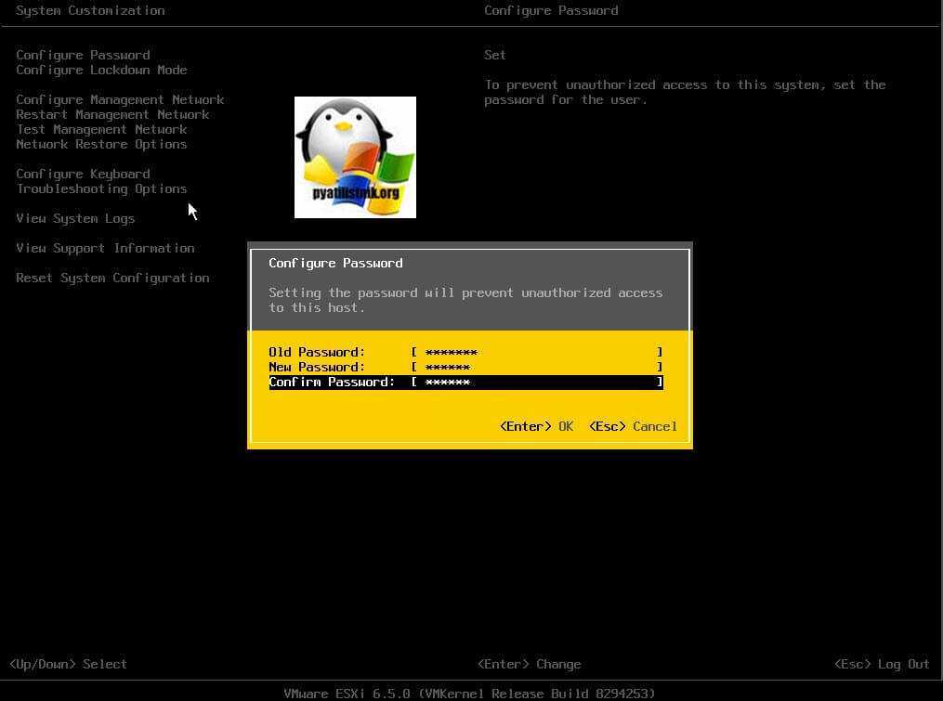Click the New Password field
Viewport: 943px width, 701px height.
click(x=537, y=367)
